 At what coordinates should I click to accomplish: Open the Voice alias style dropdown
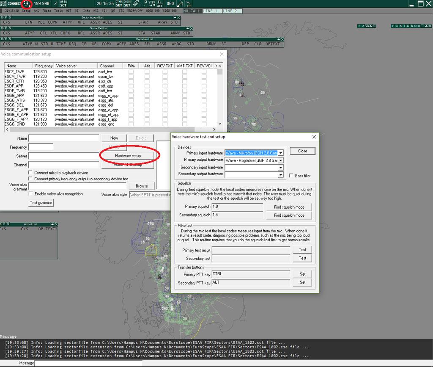pyautogui.click(x=150, y=195)
